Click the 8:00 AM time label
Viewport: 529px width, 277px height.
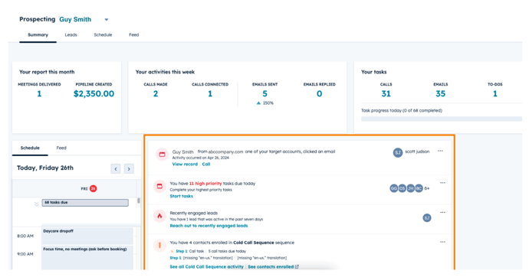point(25,236)
